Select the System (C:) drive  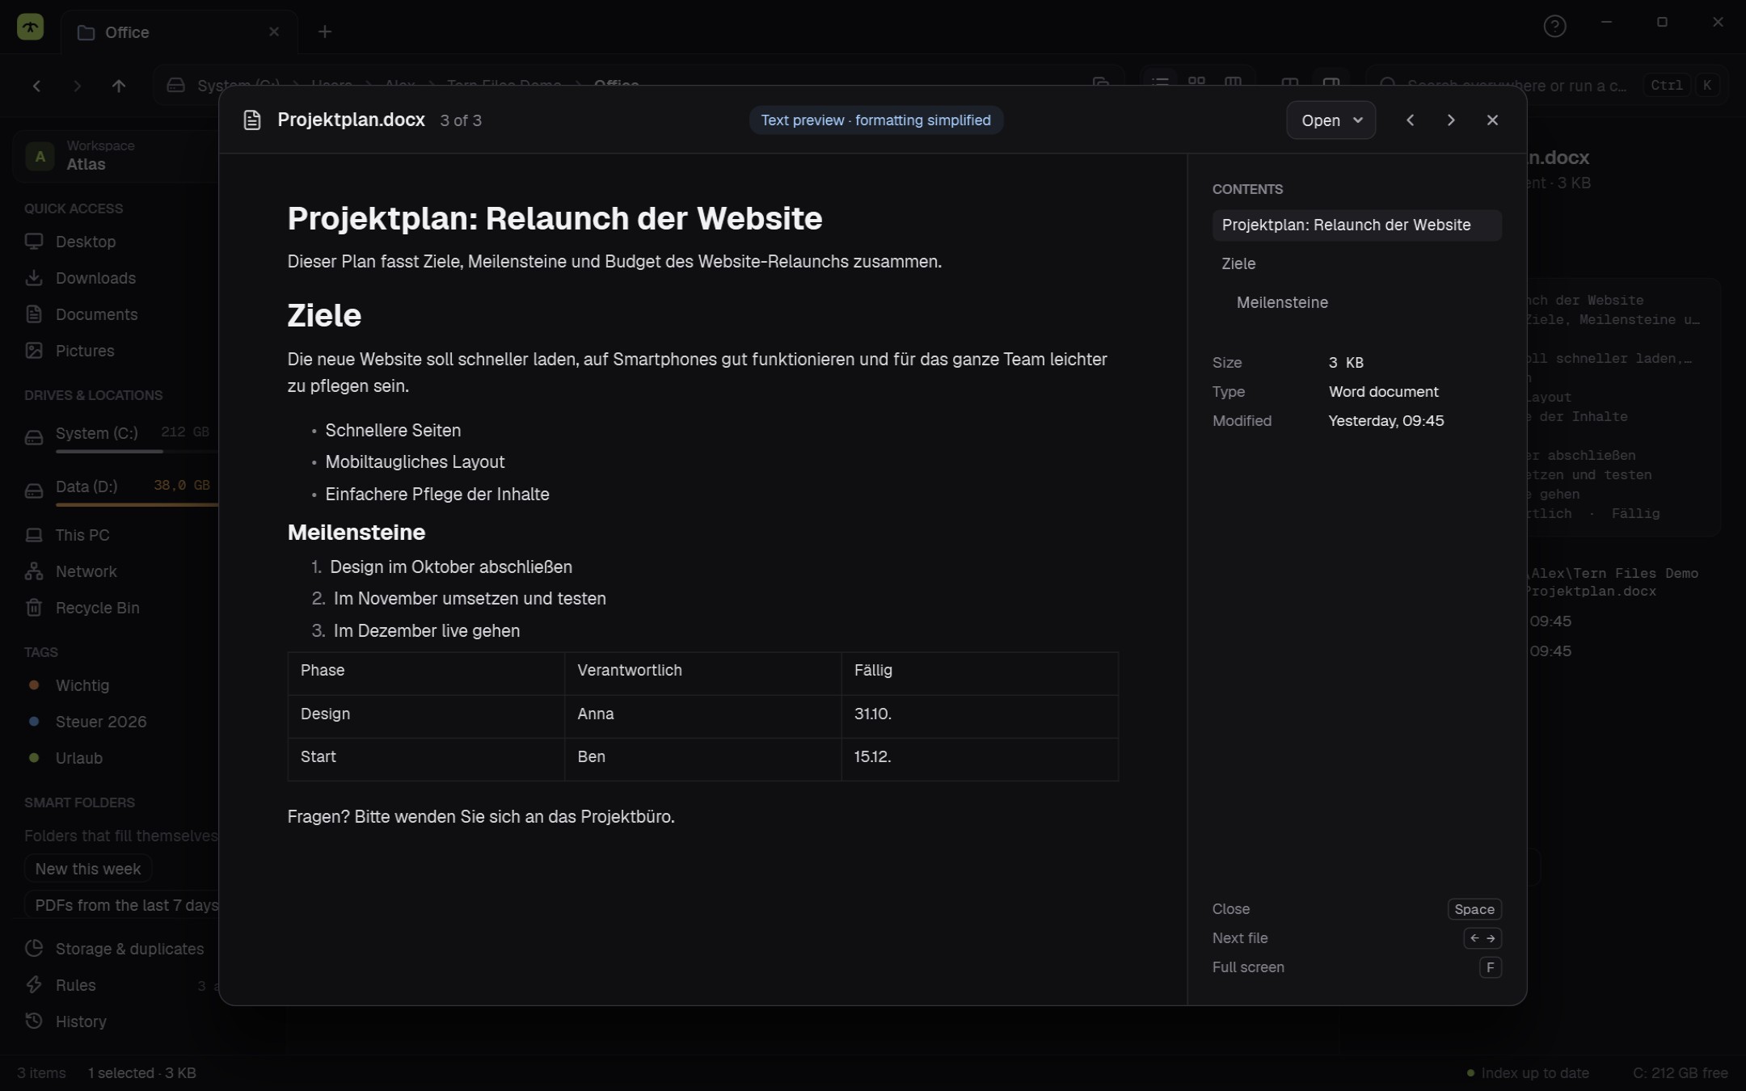pyautogui.click(x=116, y=436)
